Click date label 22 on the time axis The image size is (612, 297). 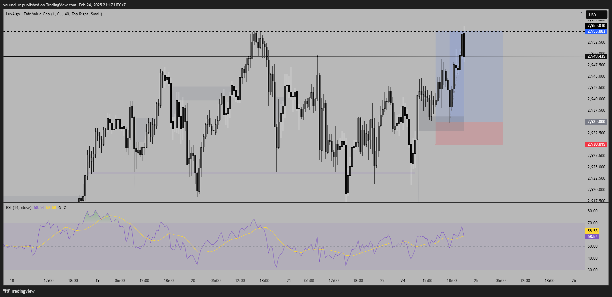click(383, 281)
